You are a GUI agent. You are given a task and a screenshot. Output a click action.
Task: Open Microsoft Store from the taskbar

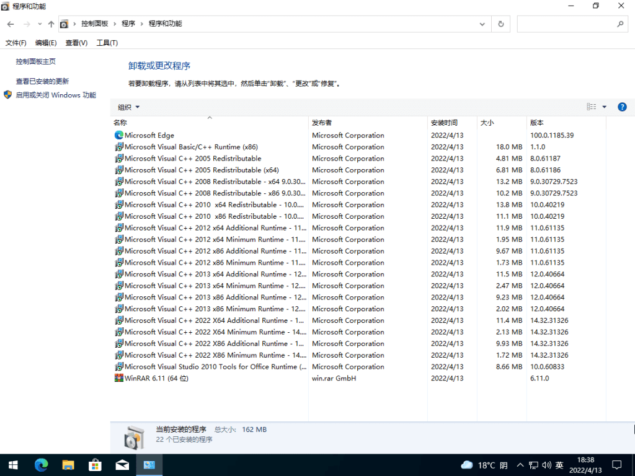pyautogui.click(x=95, y=465)
